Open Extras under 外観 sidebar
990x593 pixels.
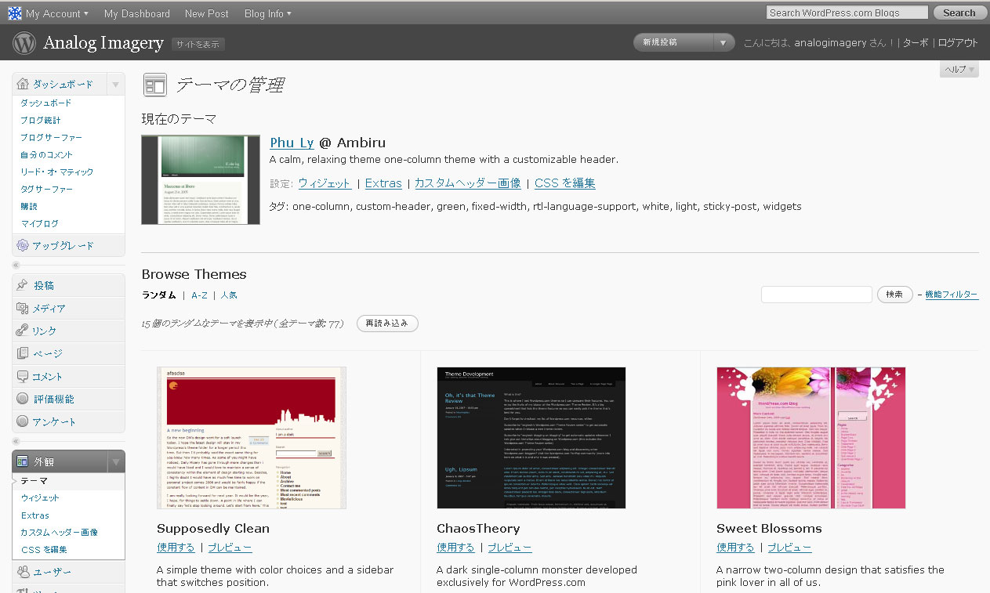[35, 515]
